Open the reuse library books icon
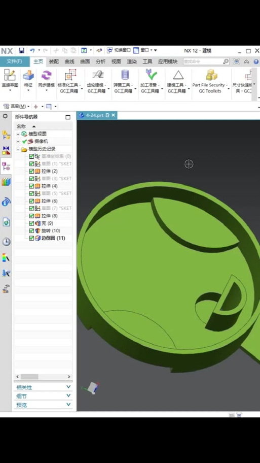 (6, 182)
